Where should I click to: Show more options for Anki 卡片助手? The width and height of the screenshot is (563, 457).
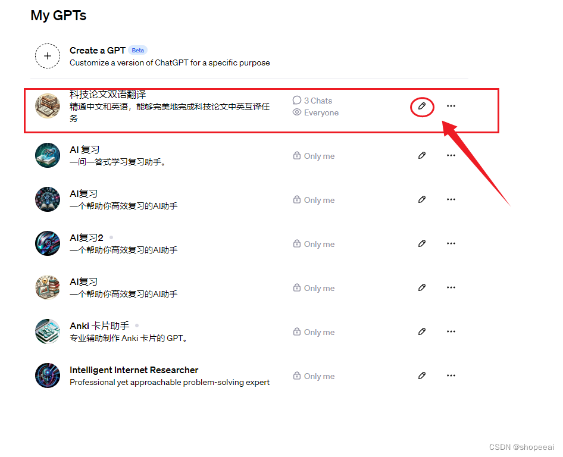tap(451, 331)
